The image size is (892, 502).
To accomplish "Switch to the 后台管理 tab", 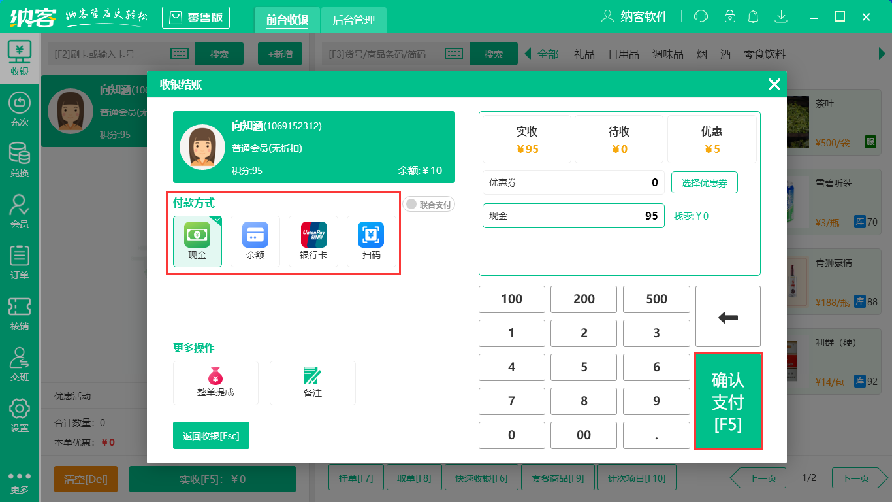I will (x=354, y=20).
